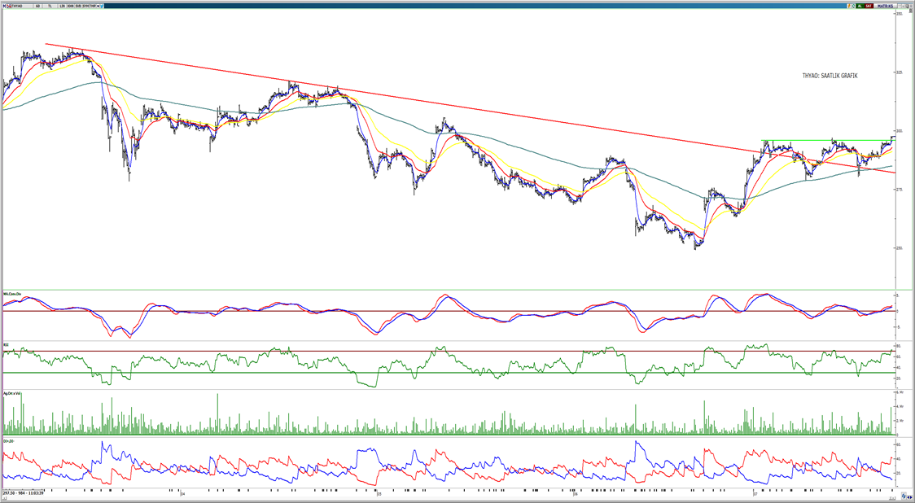Screen dimensions: 915x503
Task: Click the red SAT sell button
Action: coord(869,6)
